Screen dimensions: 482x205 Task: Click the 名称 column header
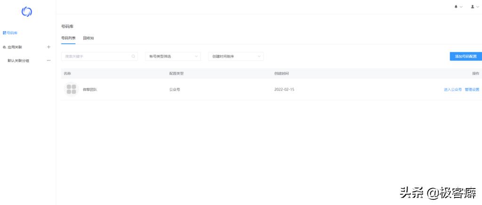tap(67, 74)
